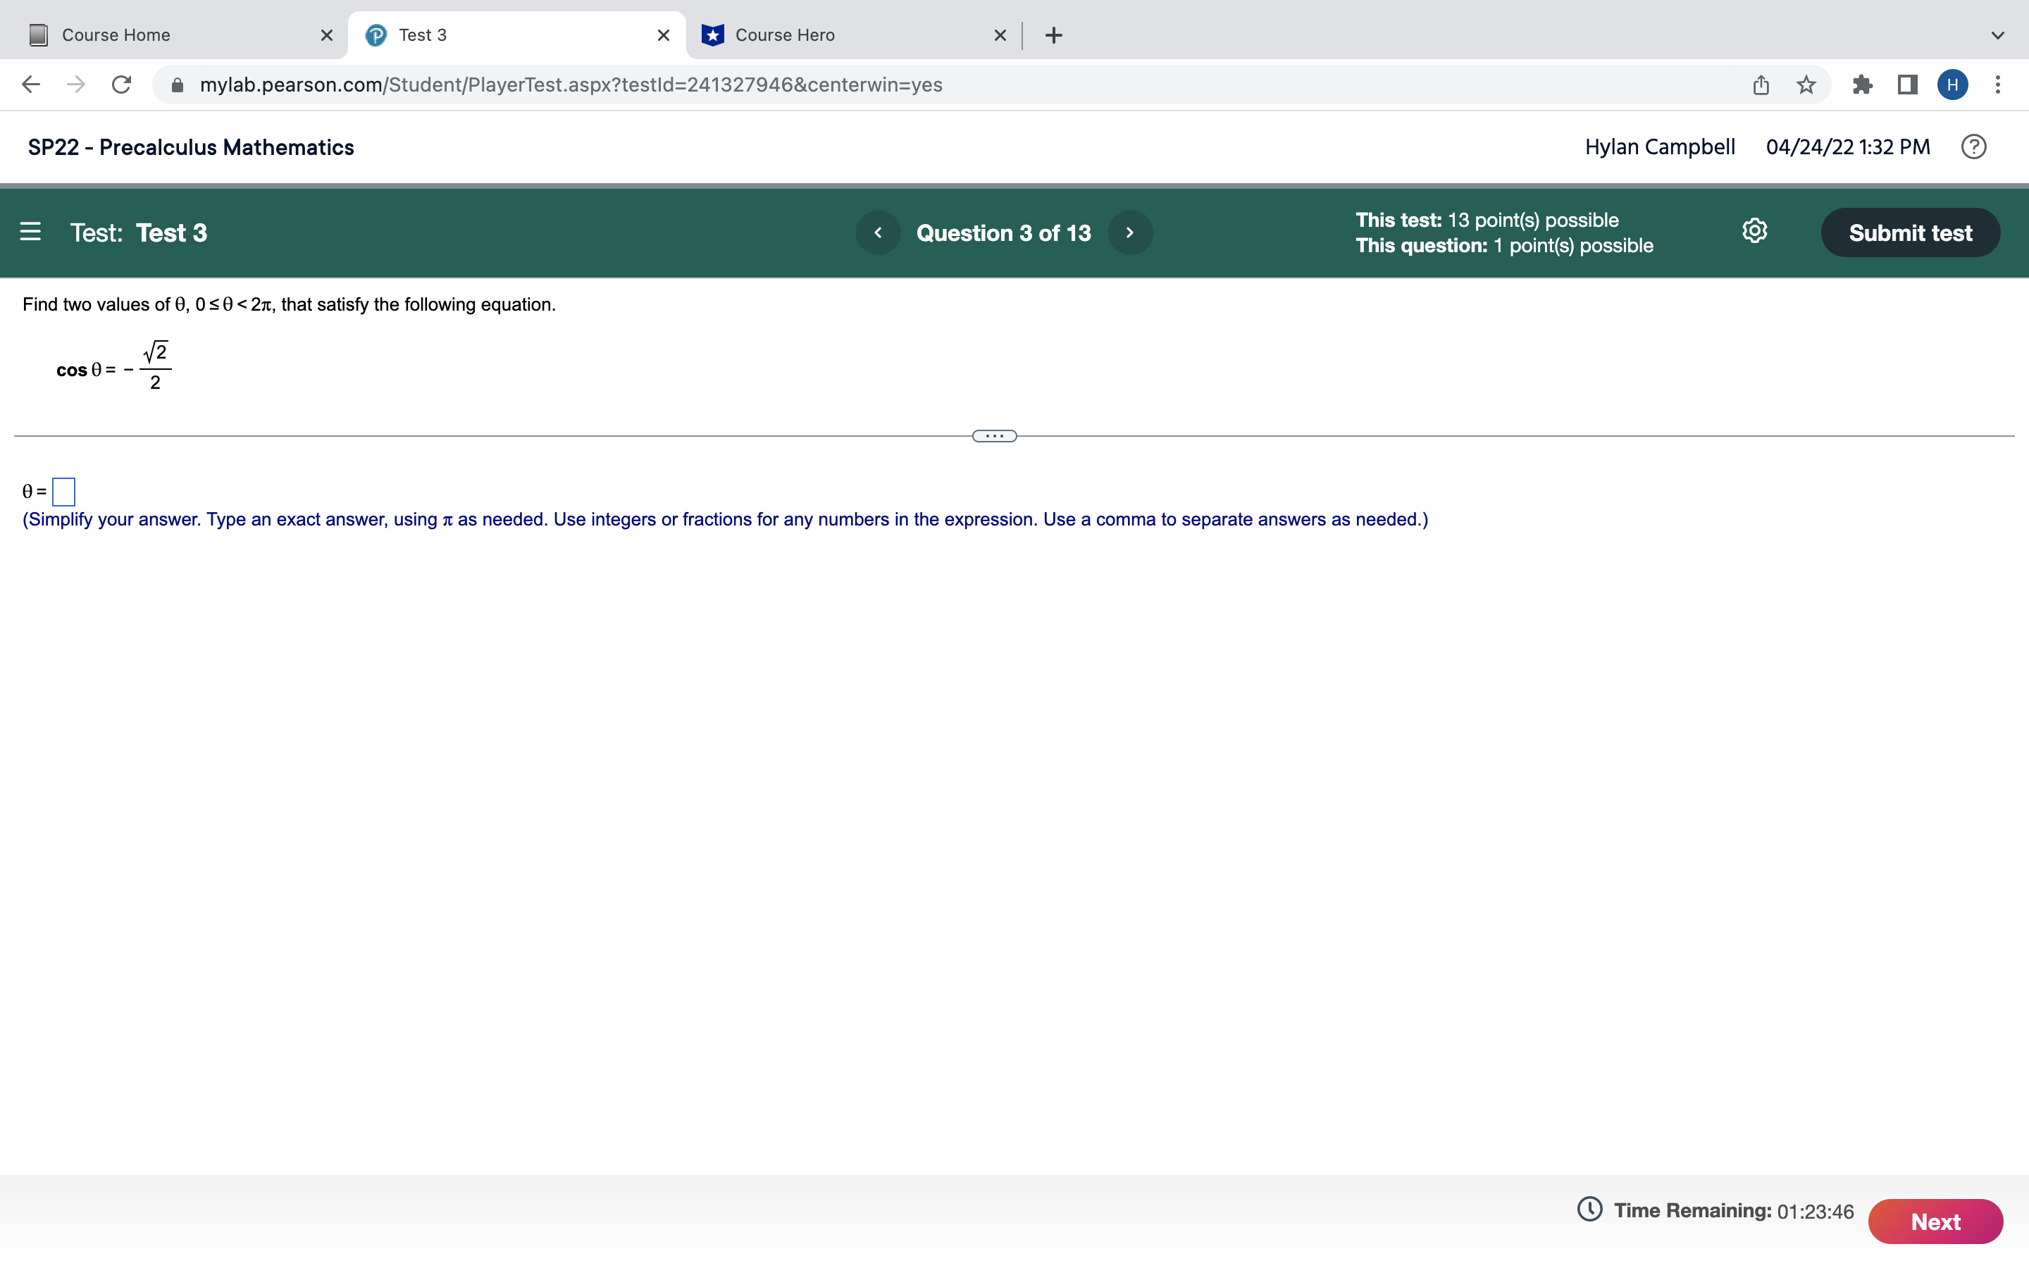Click the share page icon
Screen dimensions: 2029x1268
1761,85
